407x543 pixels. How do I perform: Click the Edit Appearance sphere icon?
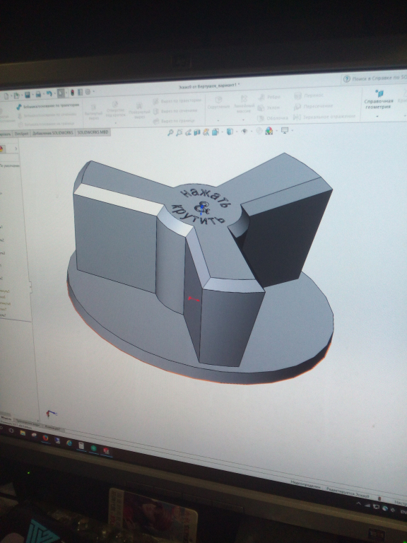259,131
